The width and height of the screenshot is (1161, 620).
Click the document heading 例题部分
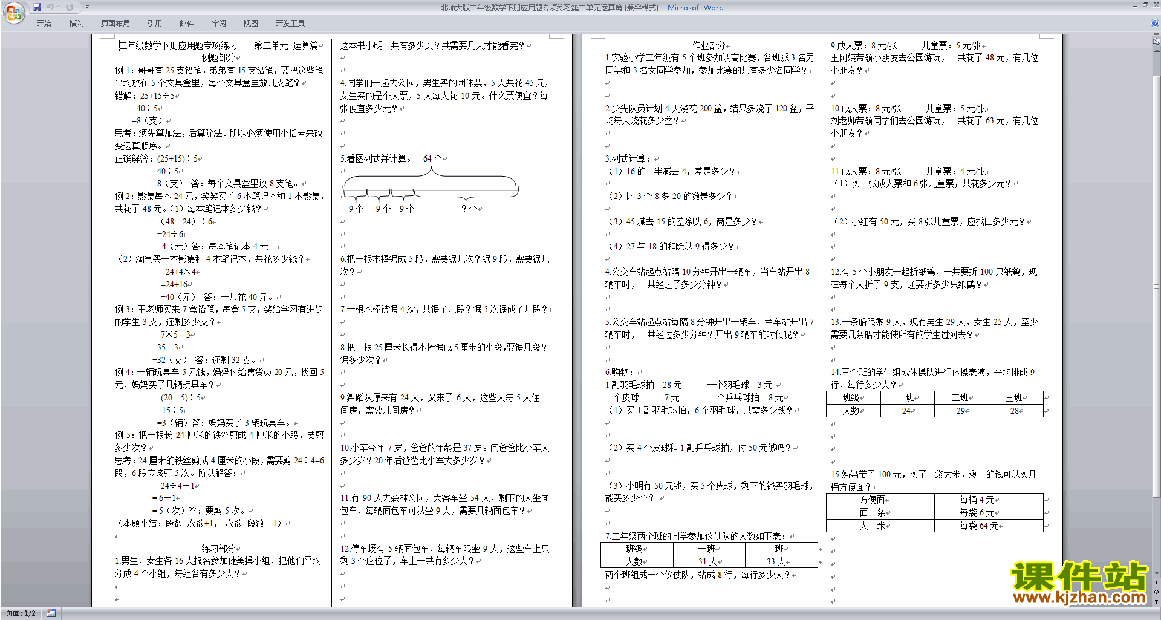click(x=218, y=57)
